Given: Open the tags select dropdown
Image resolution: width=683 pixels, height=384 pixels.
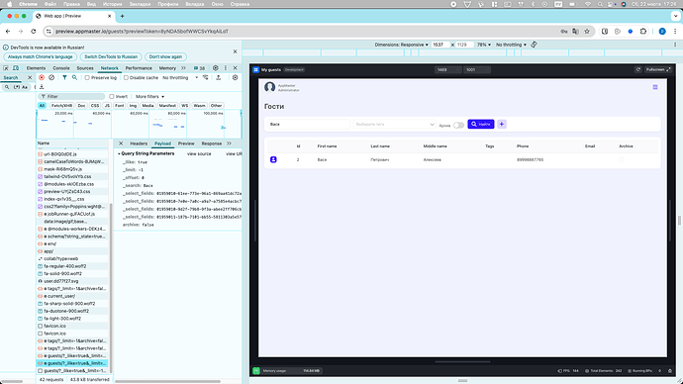Looking at the screenshot, I should pyautogui.click(x=394, y=124).
